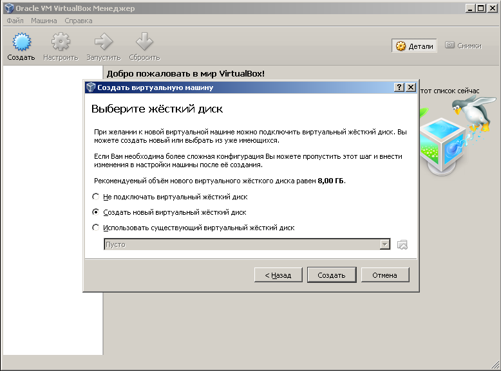501x371 pixels.
Task: Click the Настроить settings gear icon
Action: [61, 42]
